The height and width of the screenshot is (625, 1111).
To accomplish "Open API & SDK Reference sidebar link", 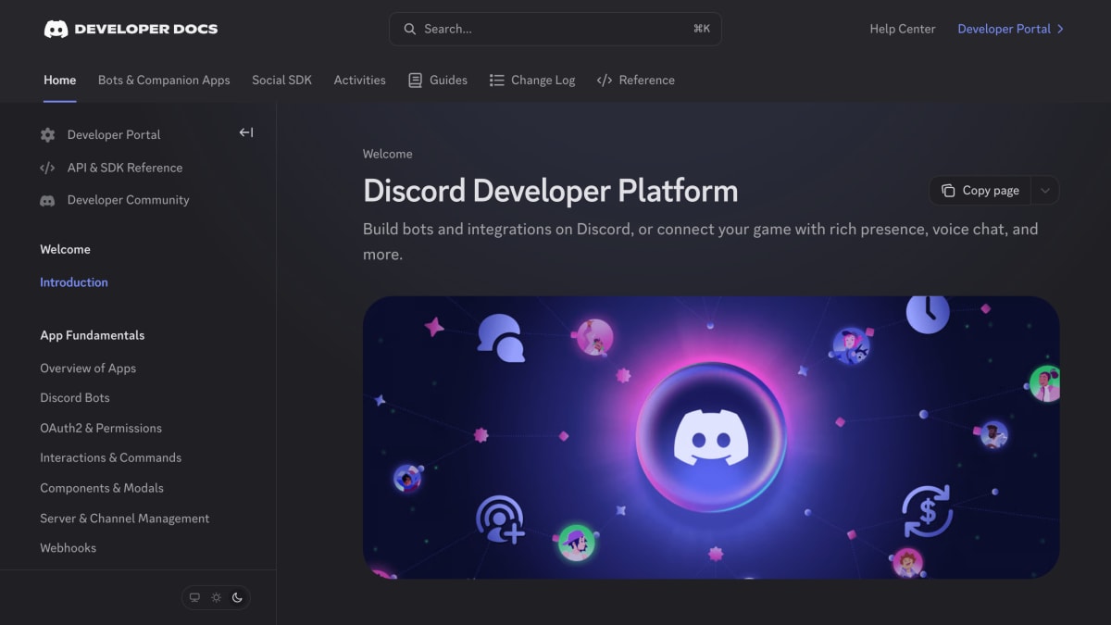I will (x=125, y=168).
